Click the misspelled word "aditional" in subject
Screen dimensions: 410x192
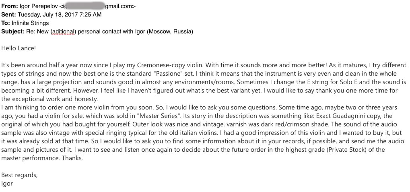click(63, 31)
